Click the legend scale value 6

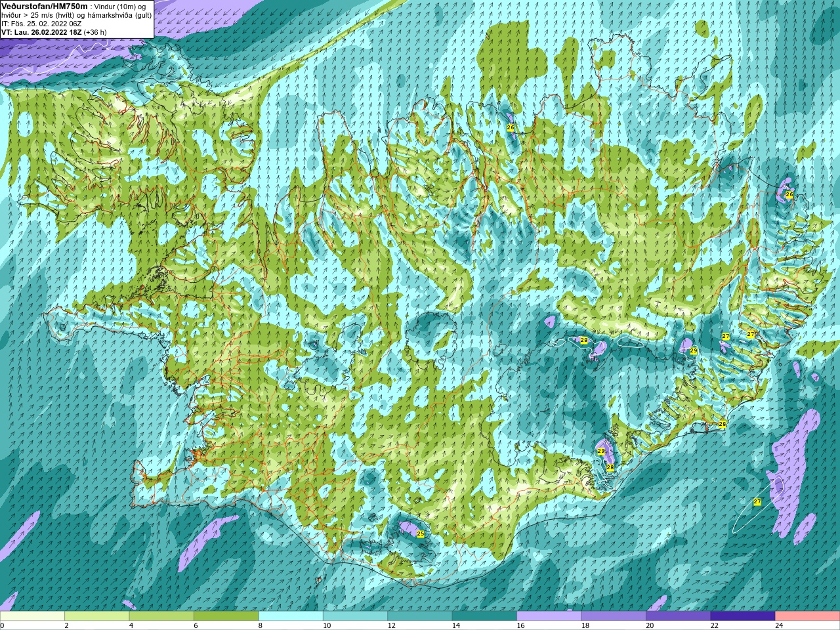click(x=196, y=625)
